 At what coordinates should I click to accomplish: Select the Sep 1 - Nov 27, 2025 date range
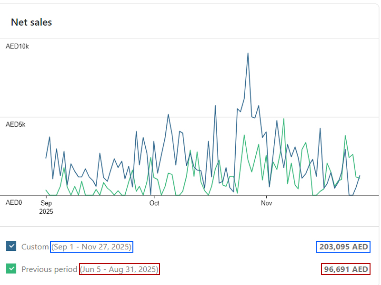coord(92,247)
